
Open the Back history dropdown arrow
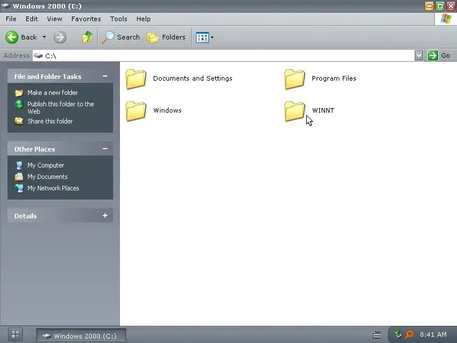pyautogui.click(x=45, y=37)
